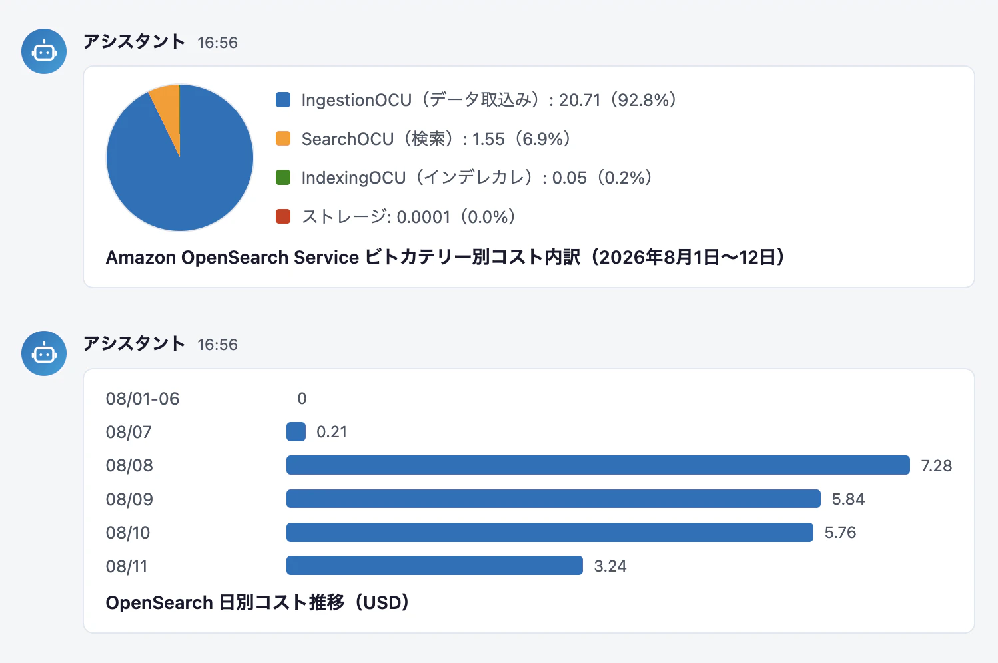Image resolution: width=998 pixels, height=663 pixels.
Task: Click the 08/09 row label
Action: click(x=129, y=499)
